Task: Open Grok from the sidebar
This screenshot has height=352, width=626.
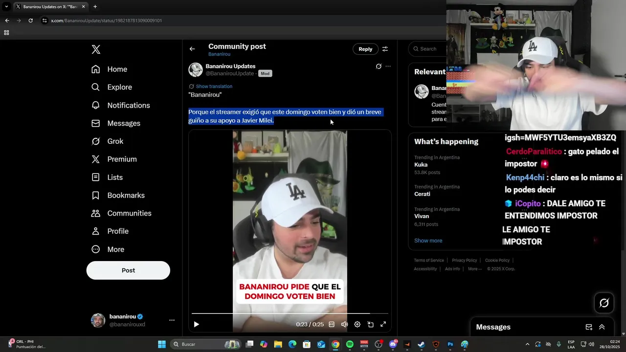Action: (x=108, y=141)
